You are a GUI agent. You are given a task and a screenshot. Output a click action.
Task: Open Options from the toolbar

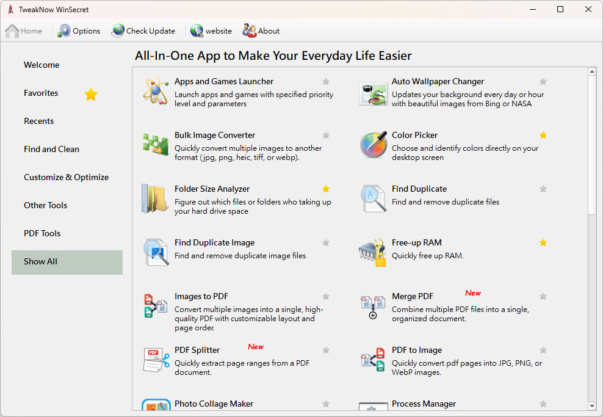(79, 31)
